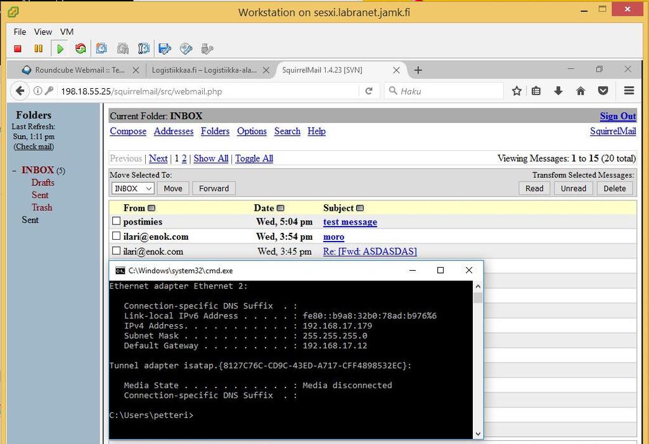Open the Search link
This screenshot has width=649, height=444.
click(x=287, y=131)
